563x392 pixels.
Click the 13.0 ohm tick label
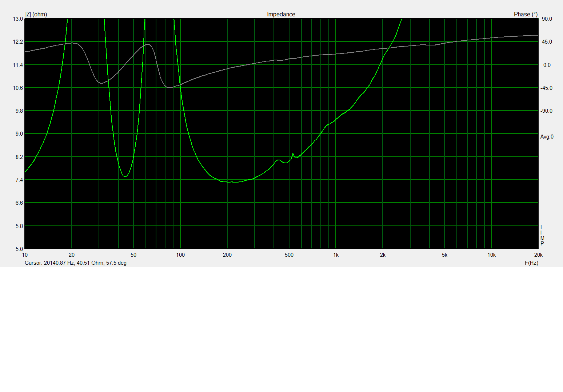tap(18, 19)
